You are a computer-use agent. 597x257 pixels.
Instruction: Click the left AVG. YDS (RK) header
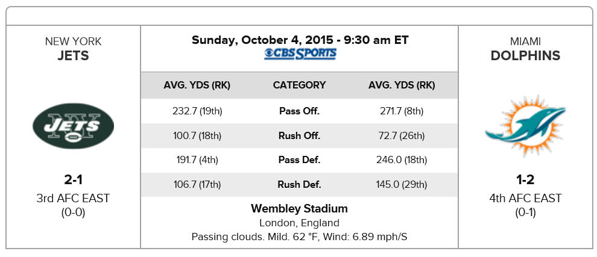click(x=197, y=85)
